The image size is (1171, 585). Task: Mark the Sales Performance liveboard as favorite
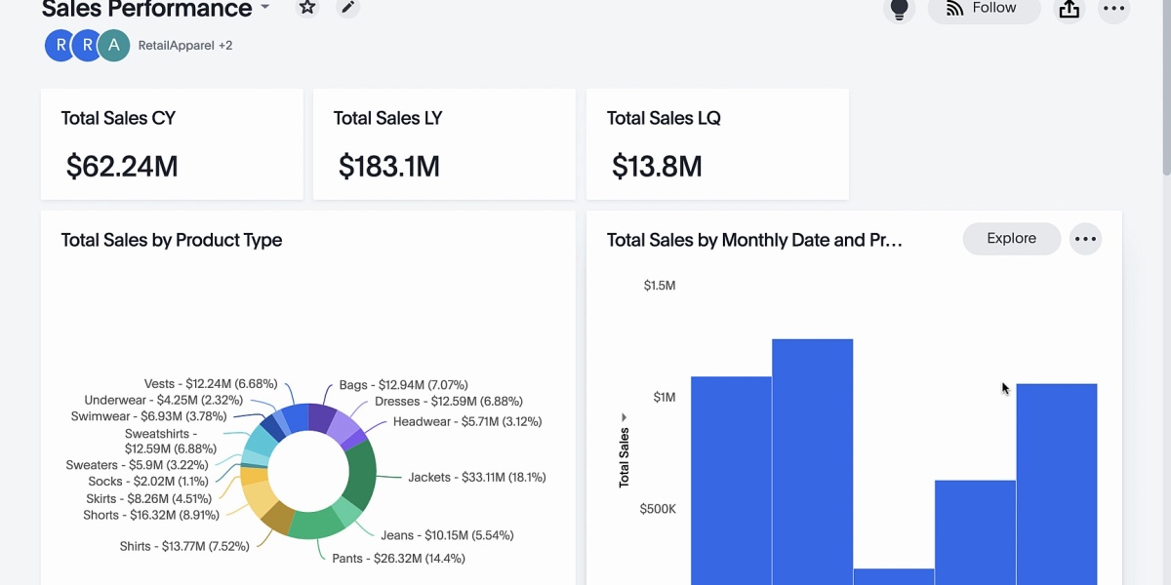[x=307, y=7]
